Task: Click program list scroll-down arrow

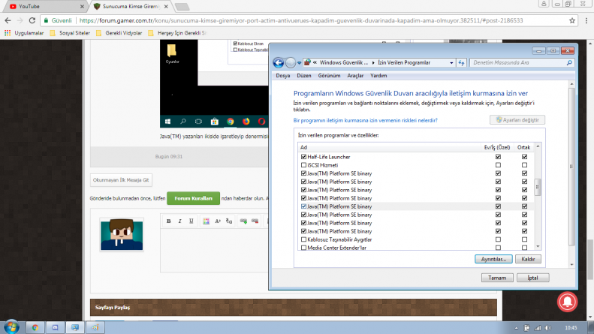Action: (x=538, y=246)
